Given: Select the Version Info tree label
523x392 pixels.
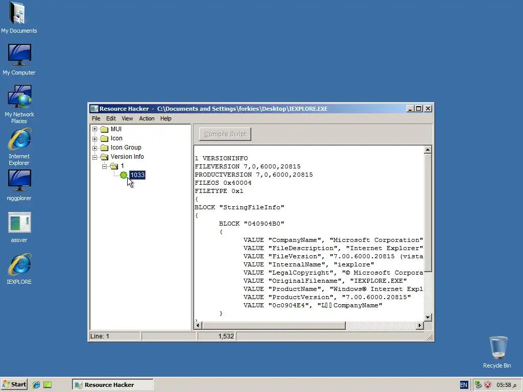Looking at the screenshot, I should coord(127,157).
